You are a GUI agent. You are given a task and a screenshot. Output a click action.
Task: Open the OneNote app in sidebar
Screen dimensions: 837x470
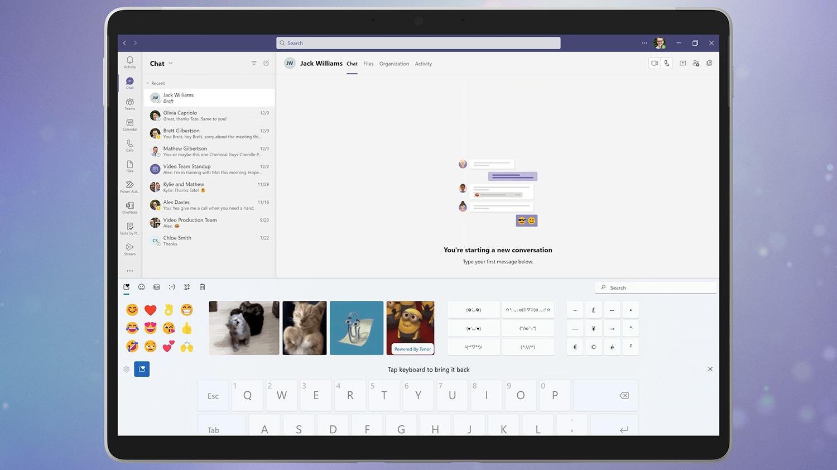coord(129,208)
